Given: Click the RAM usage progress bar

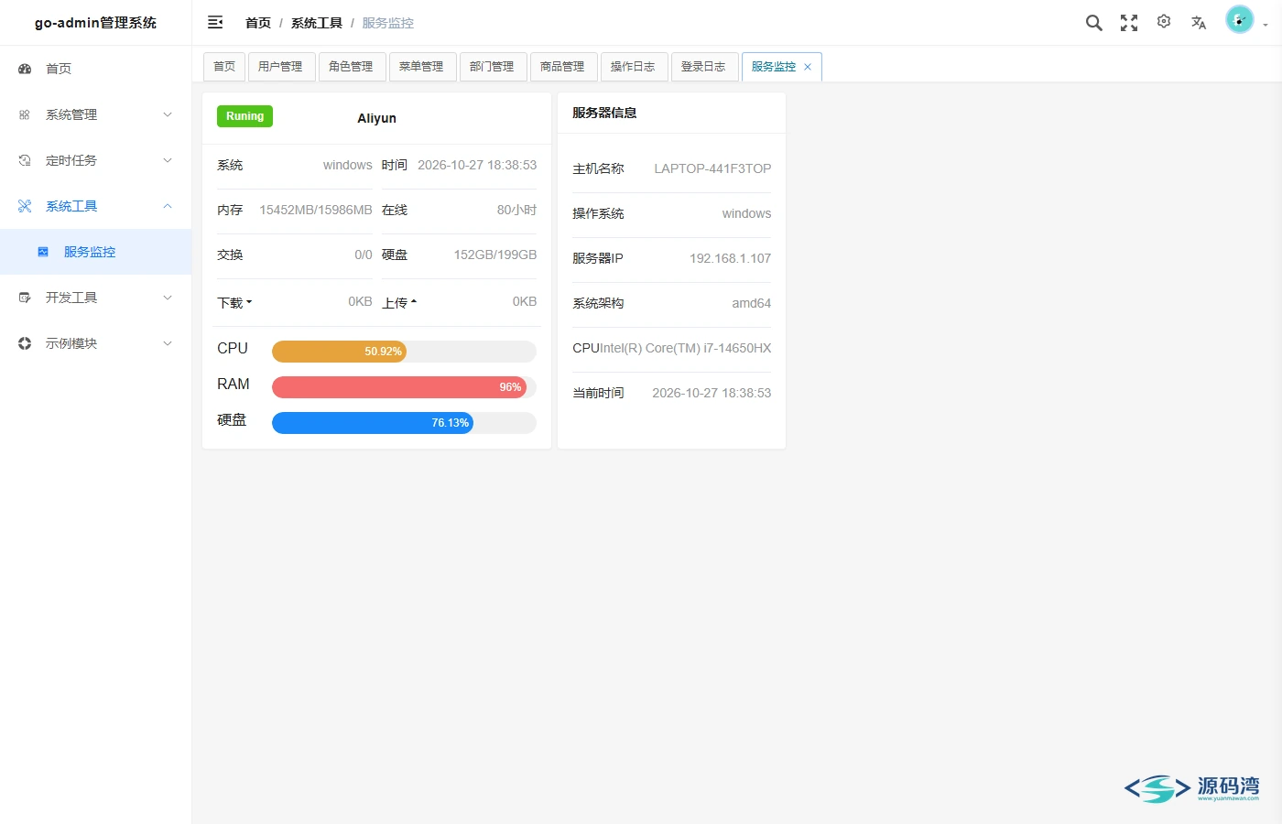Looking at the screenshot, I should click(x=404, y=387).
